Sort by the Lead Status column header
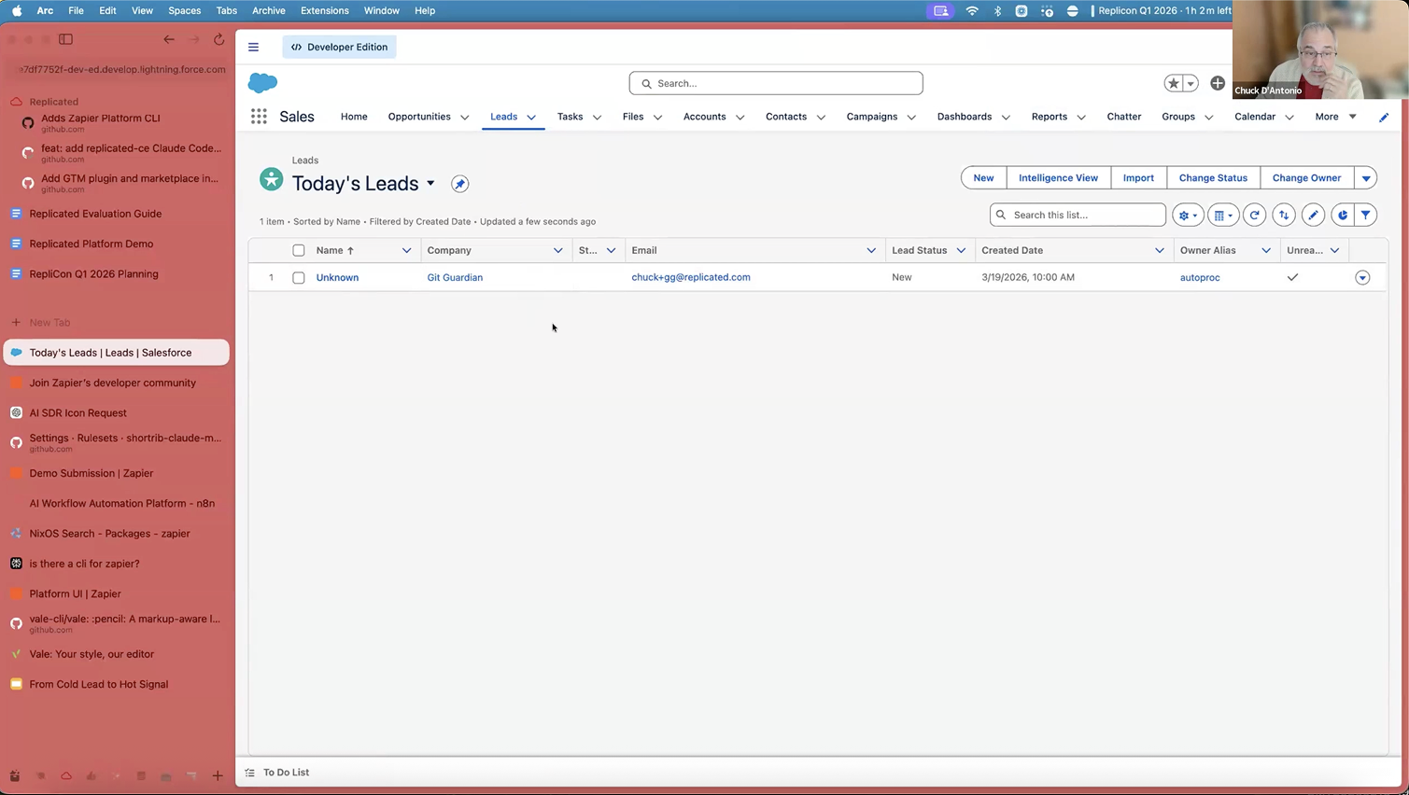 pos(919,250)
